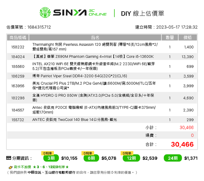Click the red subtotal amount in the 小計 row
The height and width of the screenshot is (181, 204).
tap(186, 127)
